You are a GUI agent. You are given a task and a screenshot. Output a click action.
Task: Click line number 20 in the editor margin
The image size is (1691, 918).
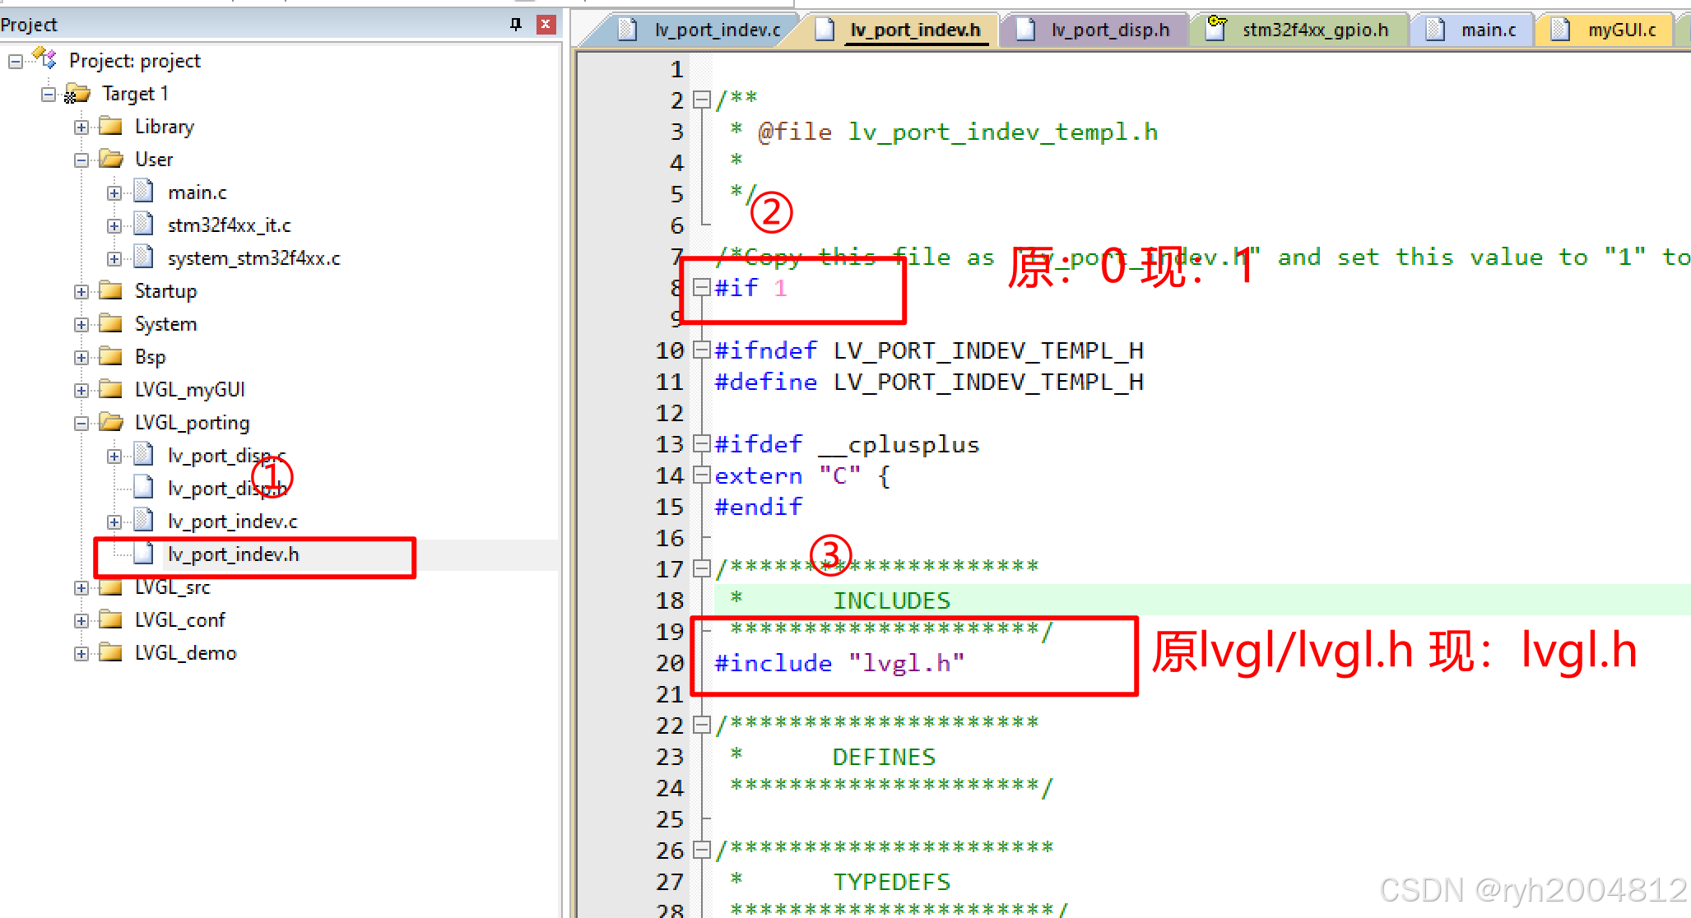click(x=670, y=663)
